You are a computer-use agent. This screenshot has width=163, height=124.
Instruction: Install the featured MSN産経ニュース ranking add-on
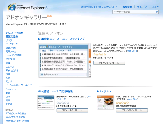(109, 63)
